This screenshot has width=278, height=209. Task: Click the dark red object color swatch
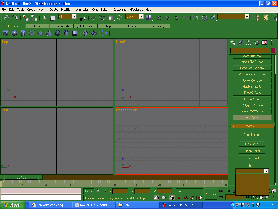[273, 50]
